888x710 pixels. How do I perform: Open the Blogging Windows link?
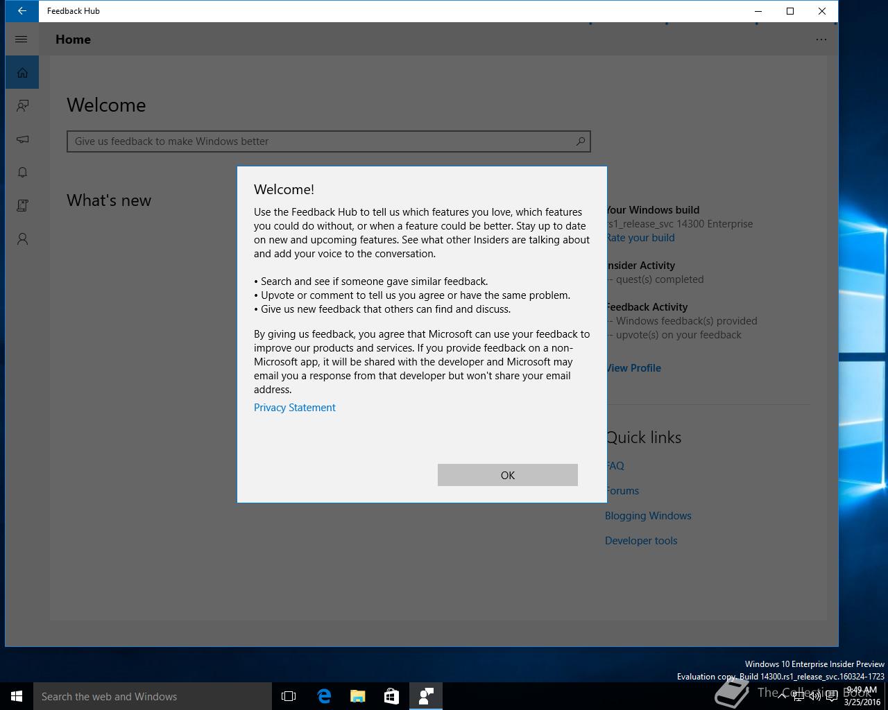tap(648, 516)
